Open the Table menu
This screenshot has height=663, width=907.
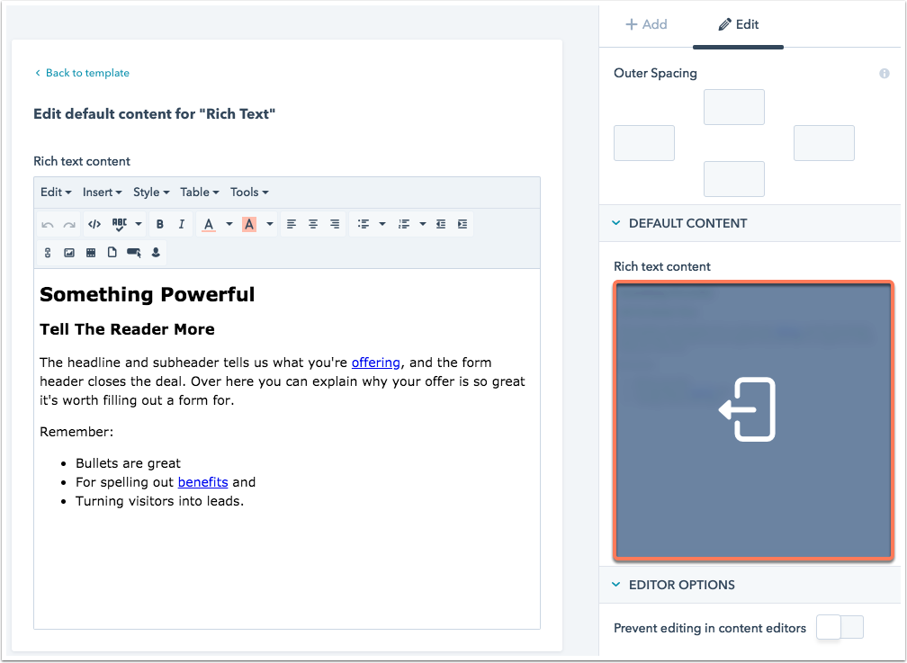198,192
